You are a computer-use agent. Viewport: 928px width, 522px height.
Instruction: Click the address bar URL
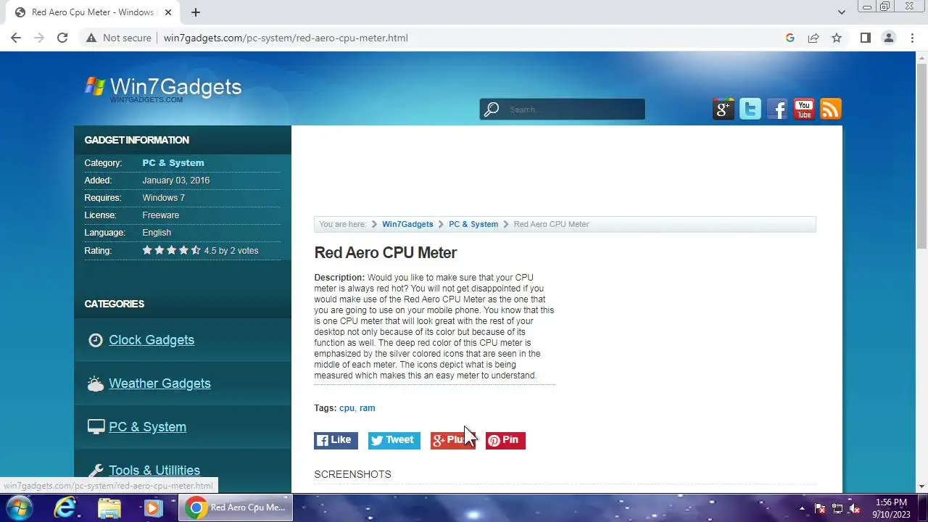286,38
